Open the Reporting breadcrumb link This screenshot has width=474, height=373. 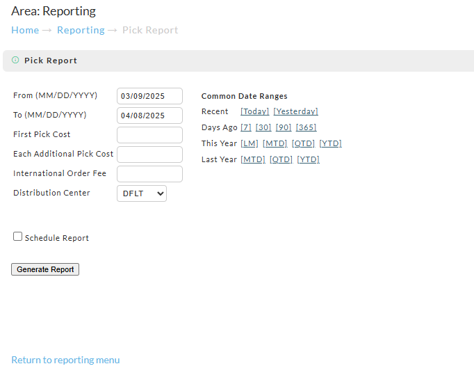81,31
